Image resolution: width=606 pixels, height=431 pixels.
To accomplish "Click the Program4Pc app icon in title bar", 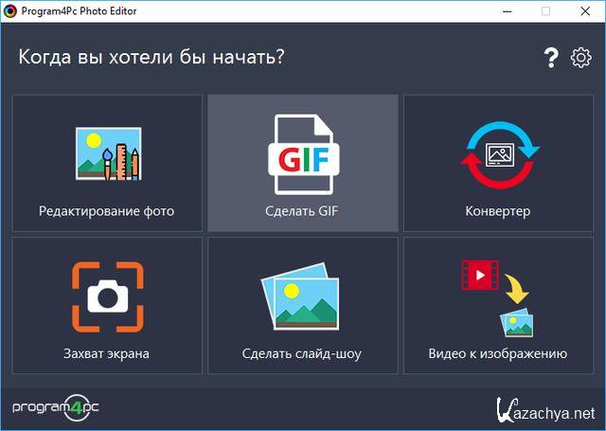I will (x=9, y=10).
